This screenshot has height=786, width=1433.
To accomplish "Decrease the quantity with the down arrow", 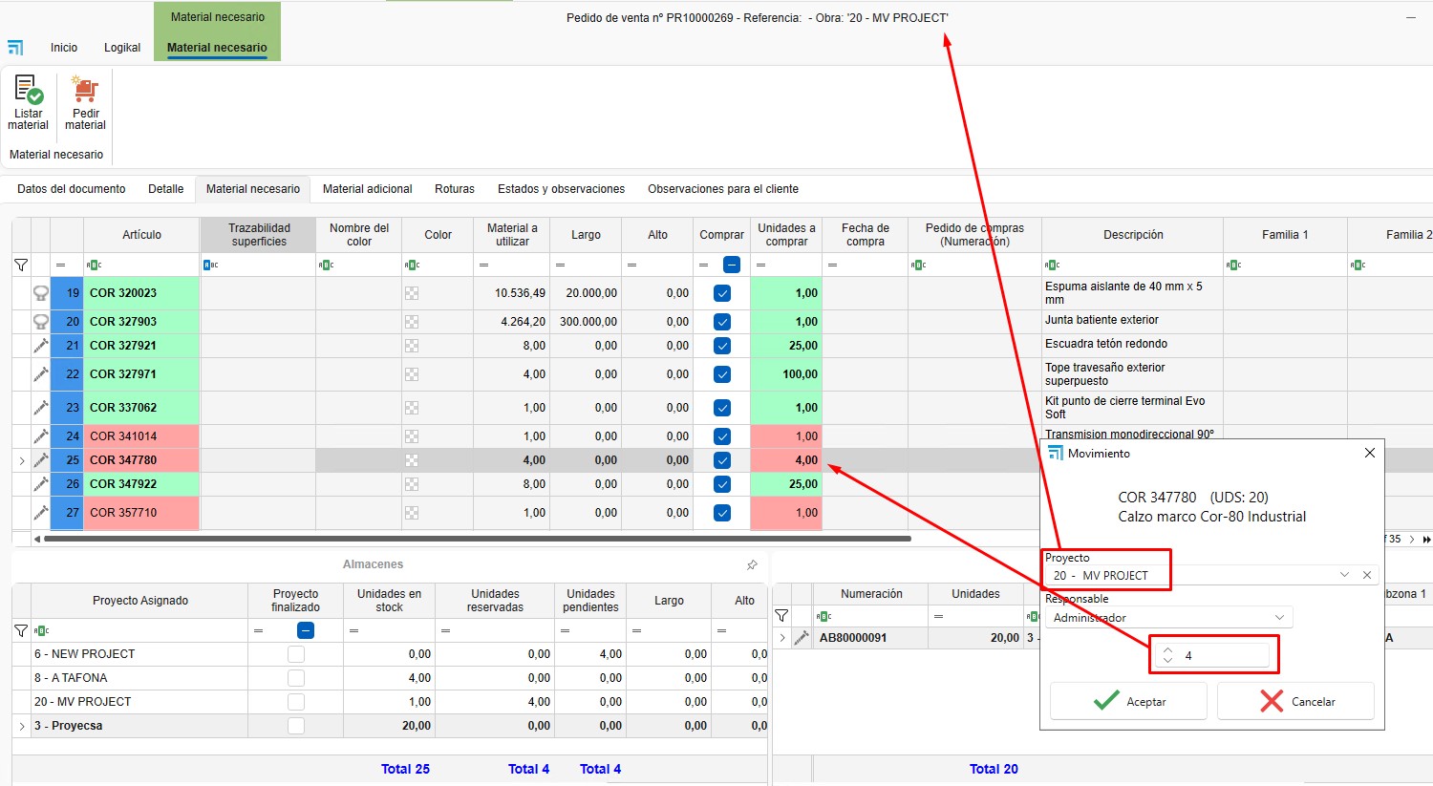I will click(x=1167, y=660).
